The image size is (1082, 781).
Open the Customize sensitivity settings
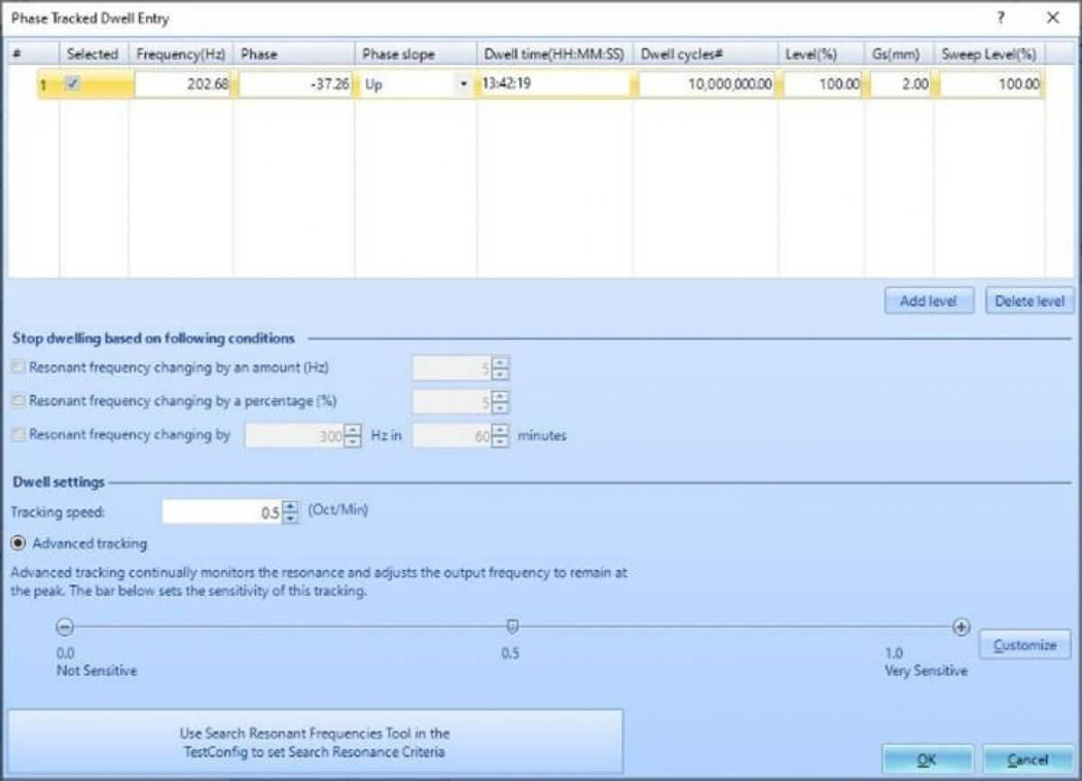point(1025,645)
